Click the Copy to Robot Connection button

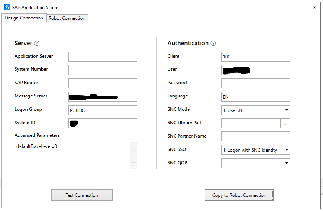tap(239, 195)
